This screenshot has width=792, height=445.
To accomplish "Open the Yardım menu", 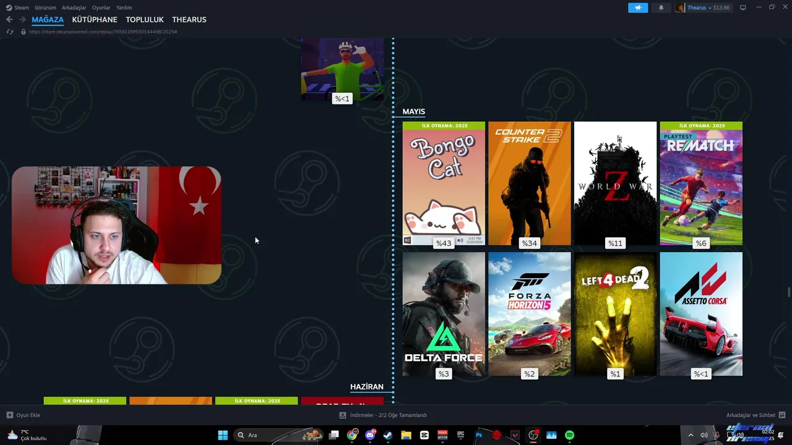I will (x=124, y=7).
